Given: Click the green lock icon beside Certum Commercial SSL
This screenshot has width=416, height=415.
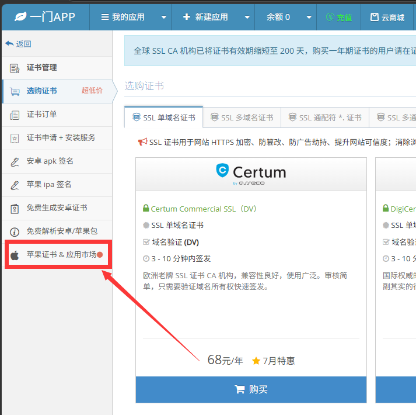Looking at the screenshot, I should [146, 208].
